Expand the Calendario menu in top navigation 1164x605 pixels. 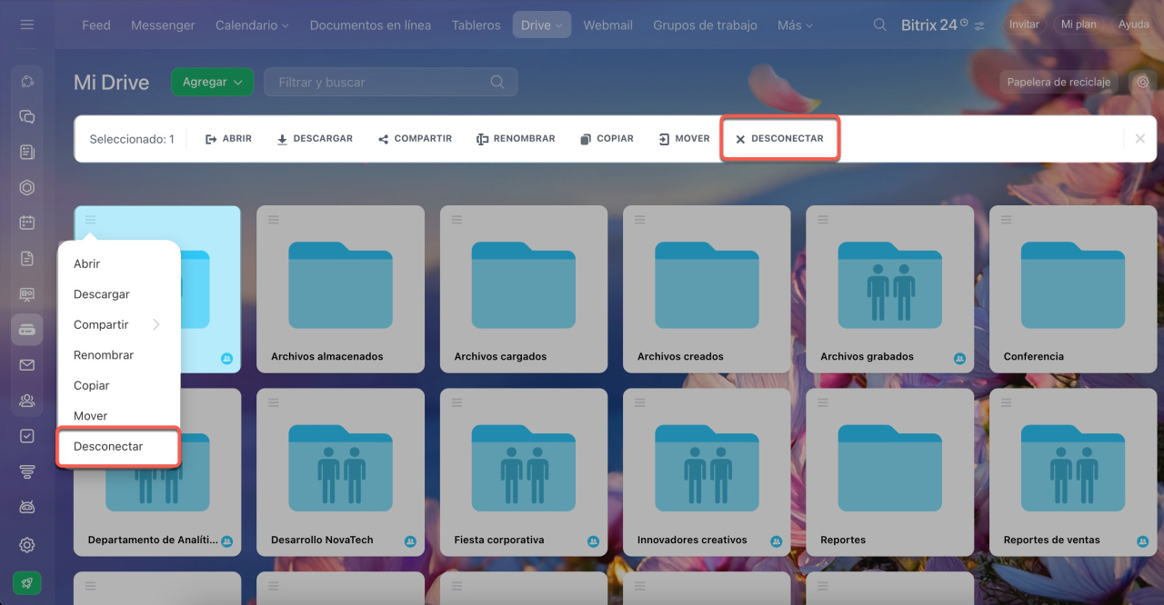tap(252, 25)
